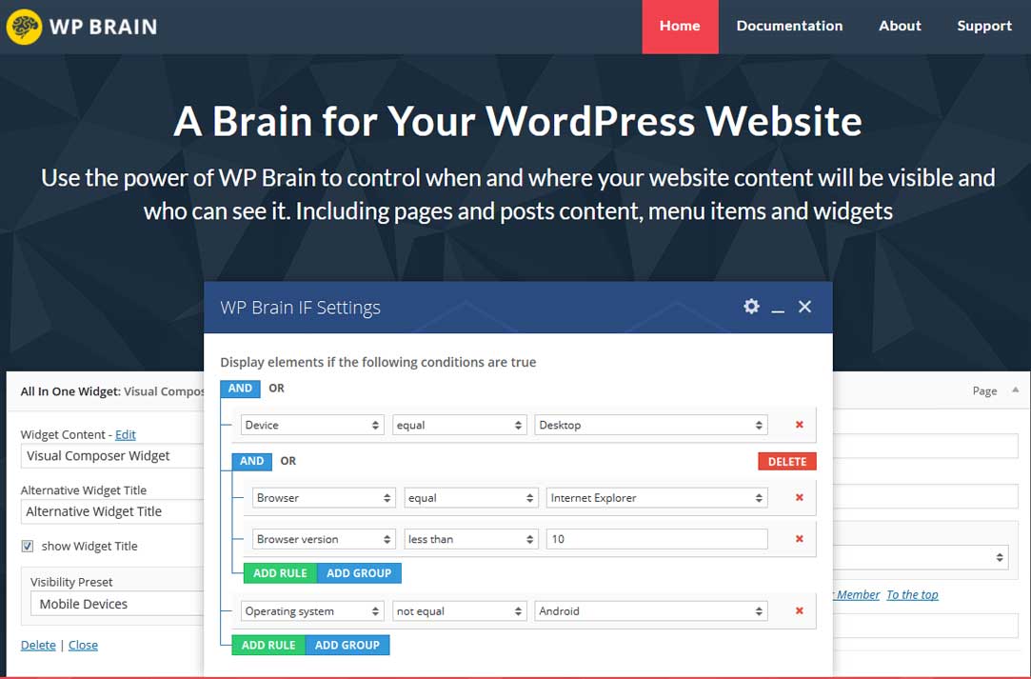Click the browser version value field showing 10

click(x=653, y=538)
